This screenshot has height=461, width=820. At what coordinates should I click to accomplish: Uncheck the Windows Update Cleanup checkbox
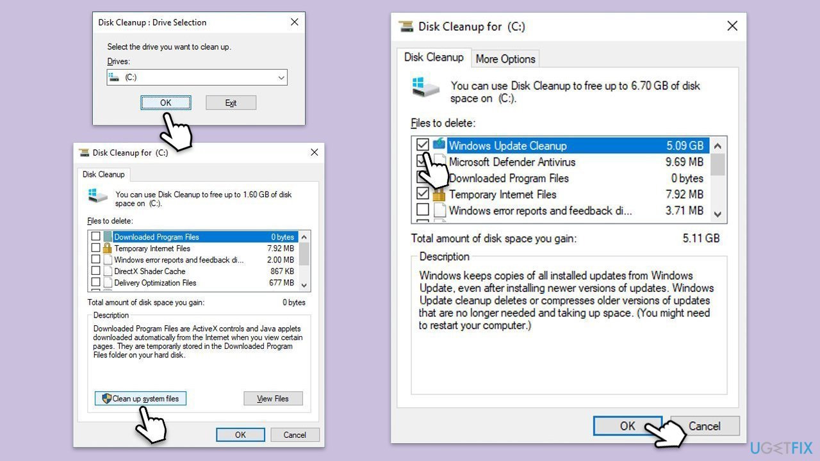tap(424, 145)
